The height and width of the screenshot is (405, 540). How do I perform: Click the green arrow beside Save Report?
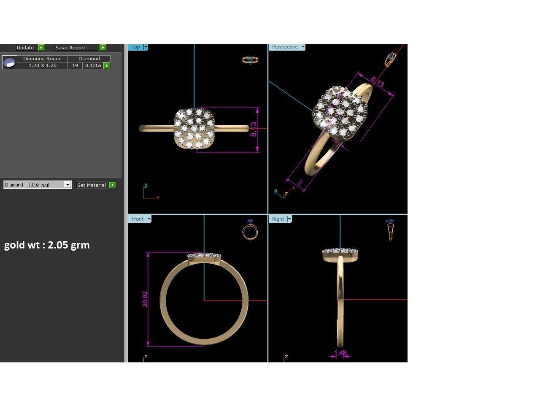click(103, 48)
